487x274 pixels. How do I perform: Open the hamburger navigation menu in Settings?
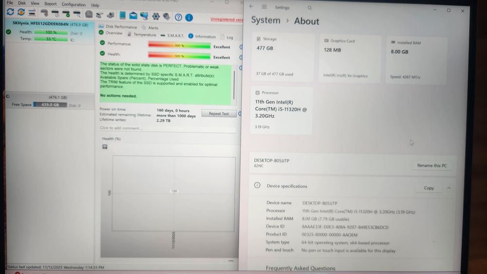pos(264,7)
